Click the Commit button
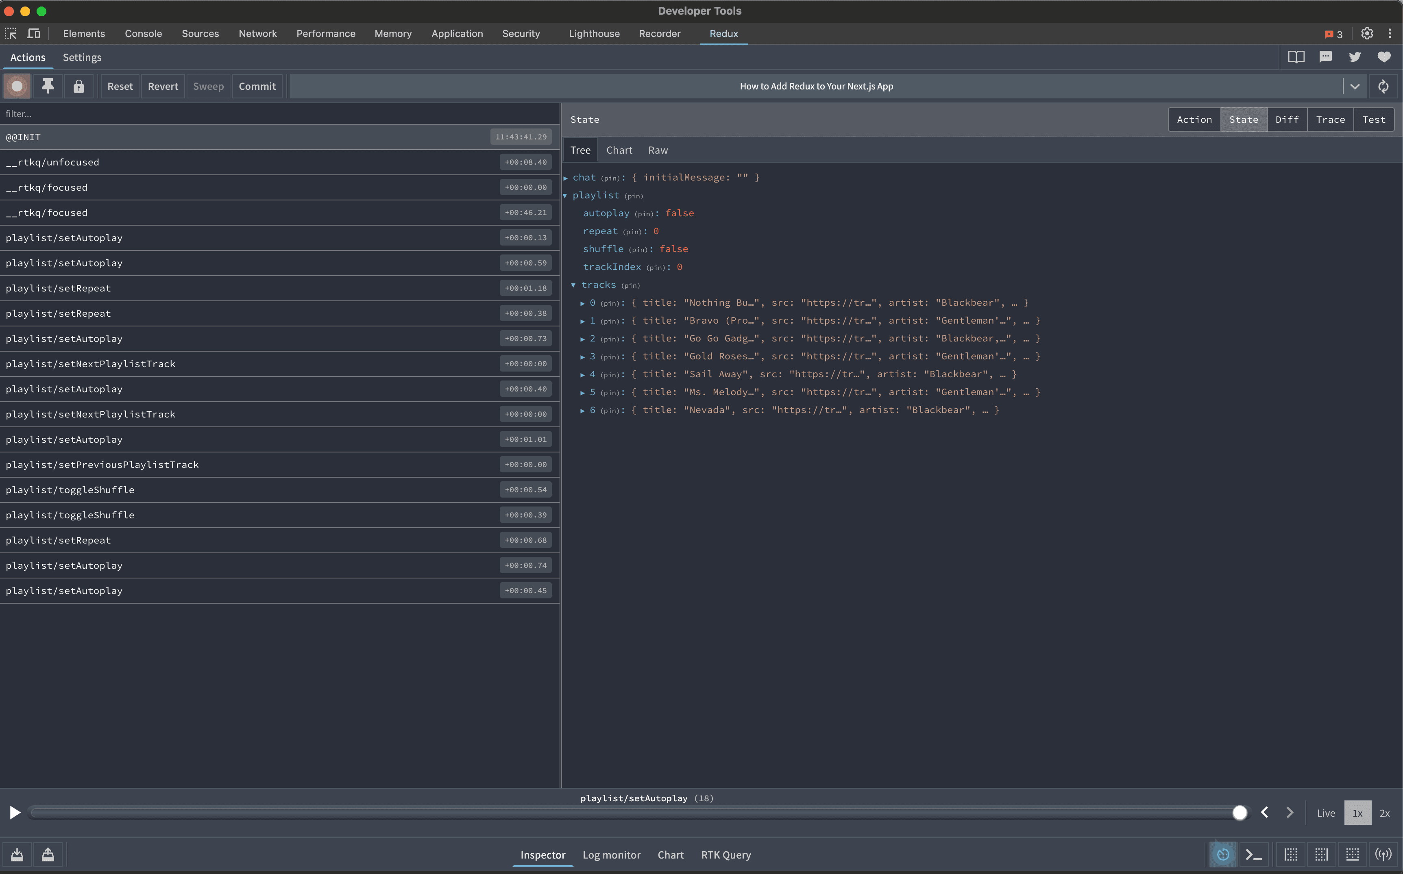Viewport: 1403px width, 874px height. pyautogui.click(x=257, y=85)
